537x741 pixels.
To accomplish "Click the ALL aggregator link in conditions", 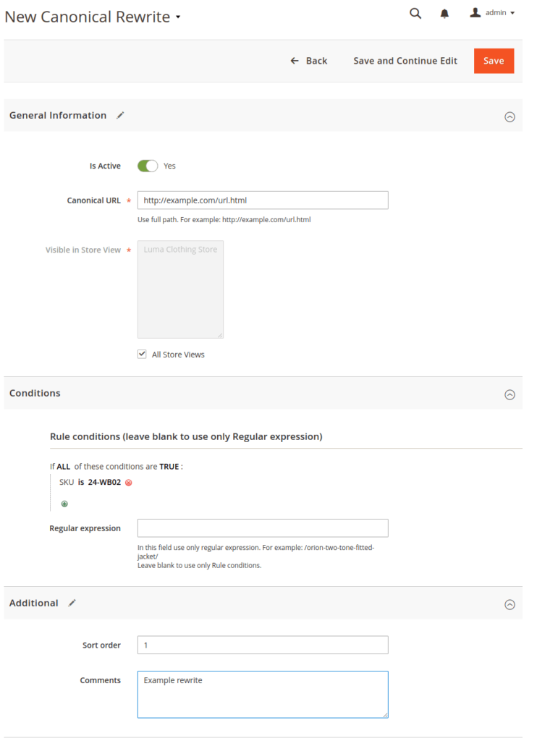I will 64,467.
